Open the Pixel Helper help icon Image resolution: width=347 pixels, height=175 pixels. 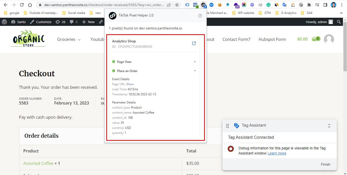200,15
